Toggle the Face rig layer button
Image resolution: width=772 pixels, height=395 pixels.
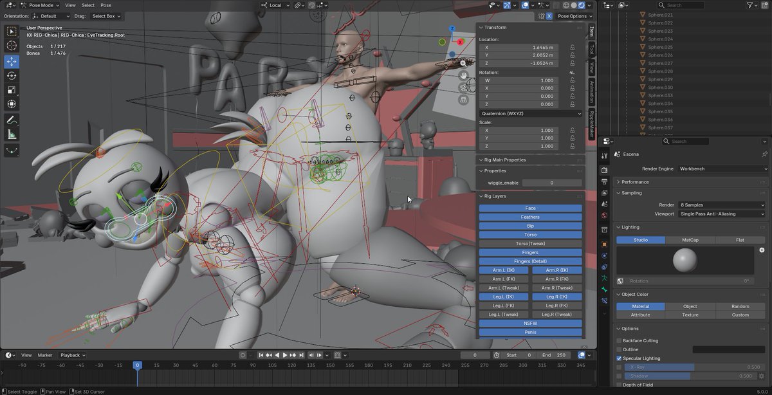[x=531, y=208]
